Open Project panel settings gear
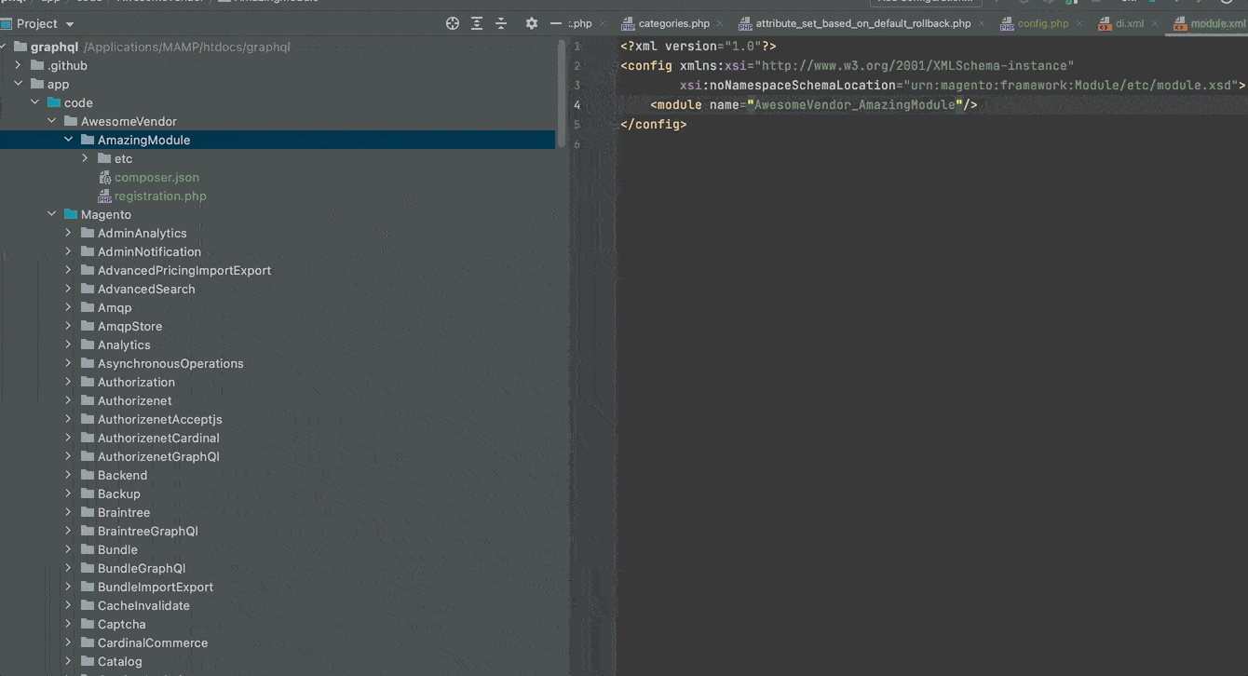The image size is (1248, 676). click(532, 23)
